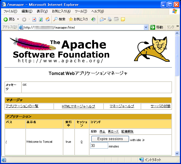Open the 編集(E) menu
The image size is (181, 164).
click(27, 11)
